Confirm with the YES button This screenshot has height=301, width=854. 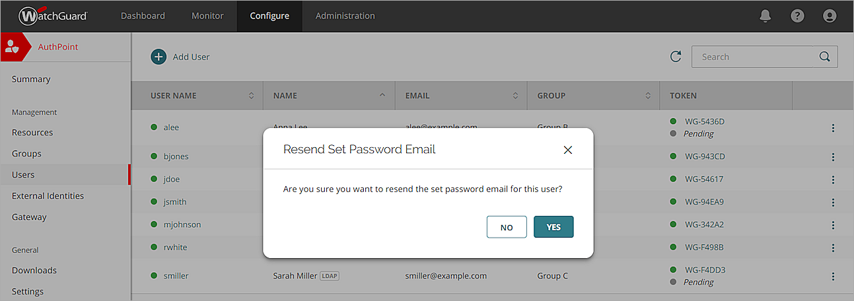pyautogui.click(x=553, y=227)
